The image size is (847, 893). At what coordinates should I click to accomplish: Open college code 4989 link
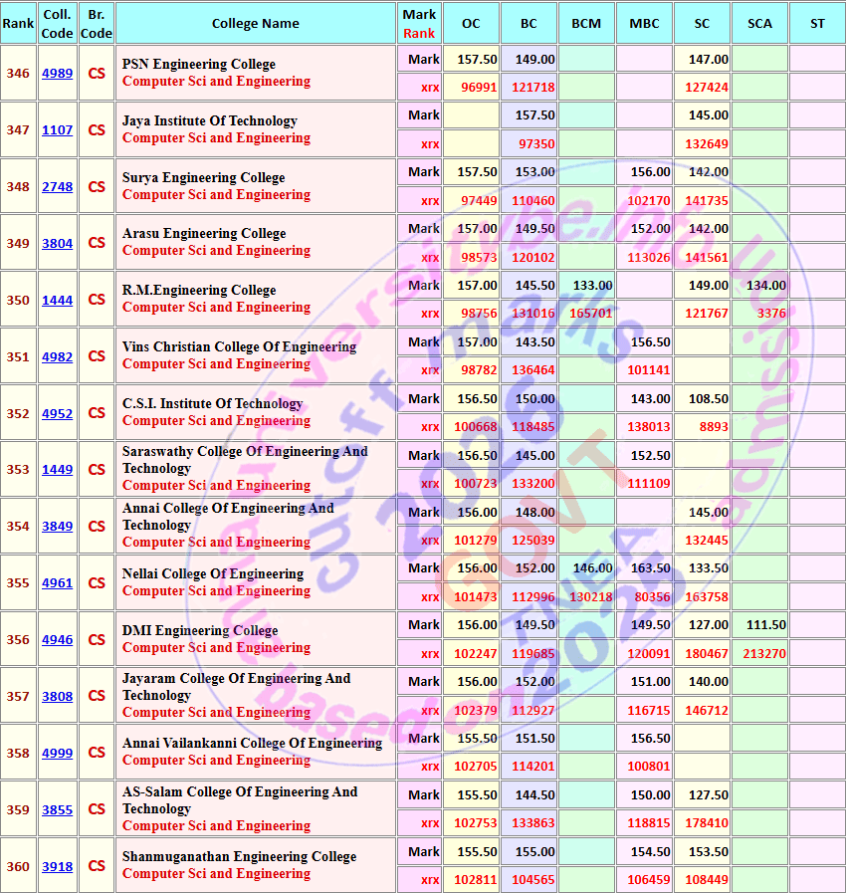pos(57,74)
